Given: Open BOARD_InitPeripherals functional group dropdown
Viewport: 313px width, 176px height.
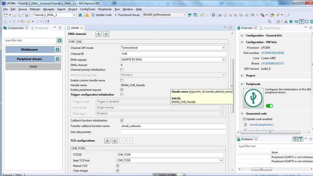Looking at the screenshot, I should coord(185,15).
